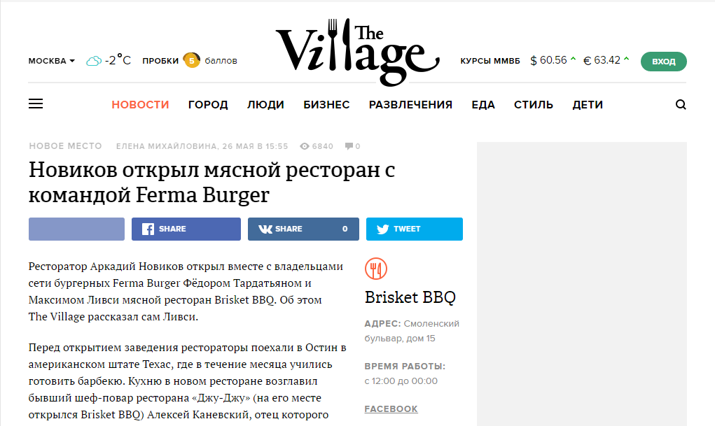
Task: Go to The Village logo homepage
Action: click(x=357, y=52)
